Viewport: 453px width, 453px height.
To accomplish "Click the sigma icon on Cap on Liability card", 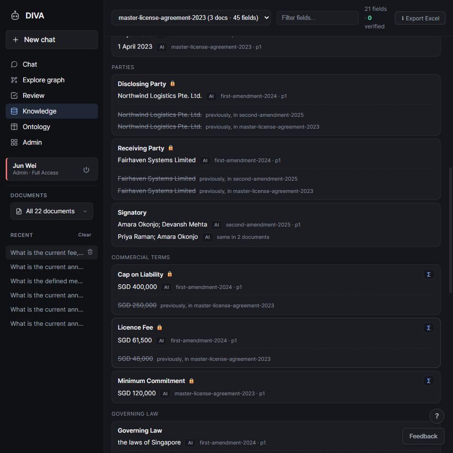I will tap(429, 274).
